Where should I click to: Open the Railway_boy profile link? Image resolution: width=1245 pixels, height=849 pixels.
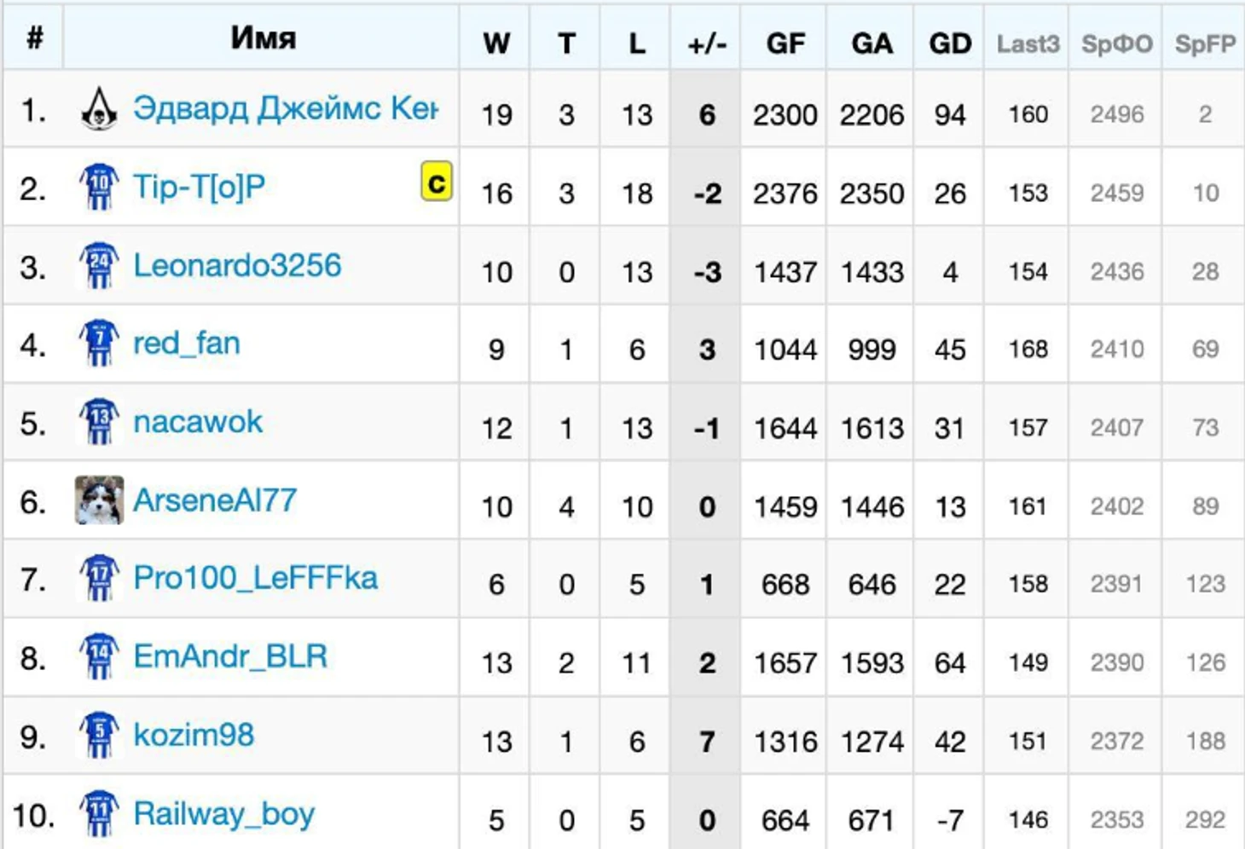coord(224,814)
